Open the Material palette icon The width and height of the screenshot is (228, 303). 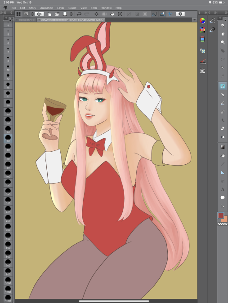click(x=202, y=51)
